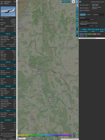Close the selected aircraft info panel
This screenshot has height=140, width=105.
tap(15, 2)
